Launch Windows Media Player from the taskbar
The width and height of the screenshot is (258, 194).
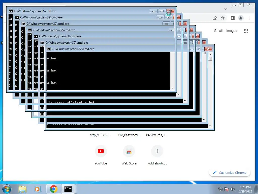click(x=38, y=189)
